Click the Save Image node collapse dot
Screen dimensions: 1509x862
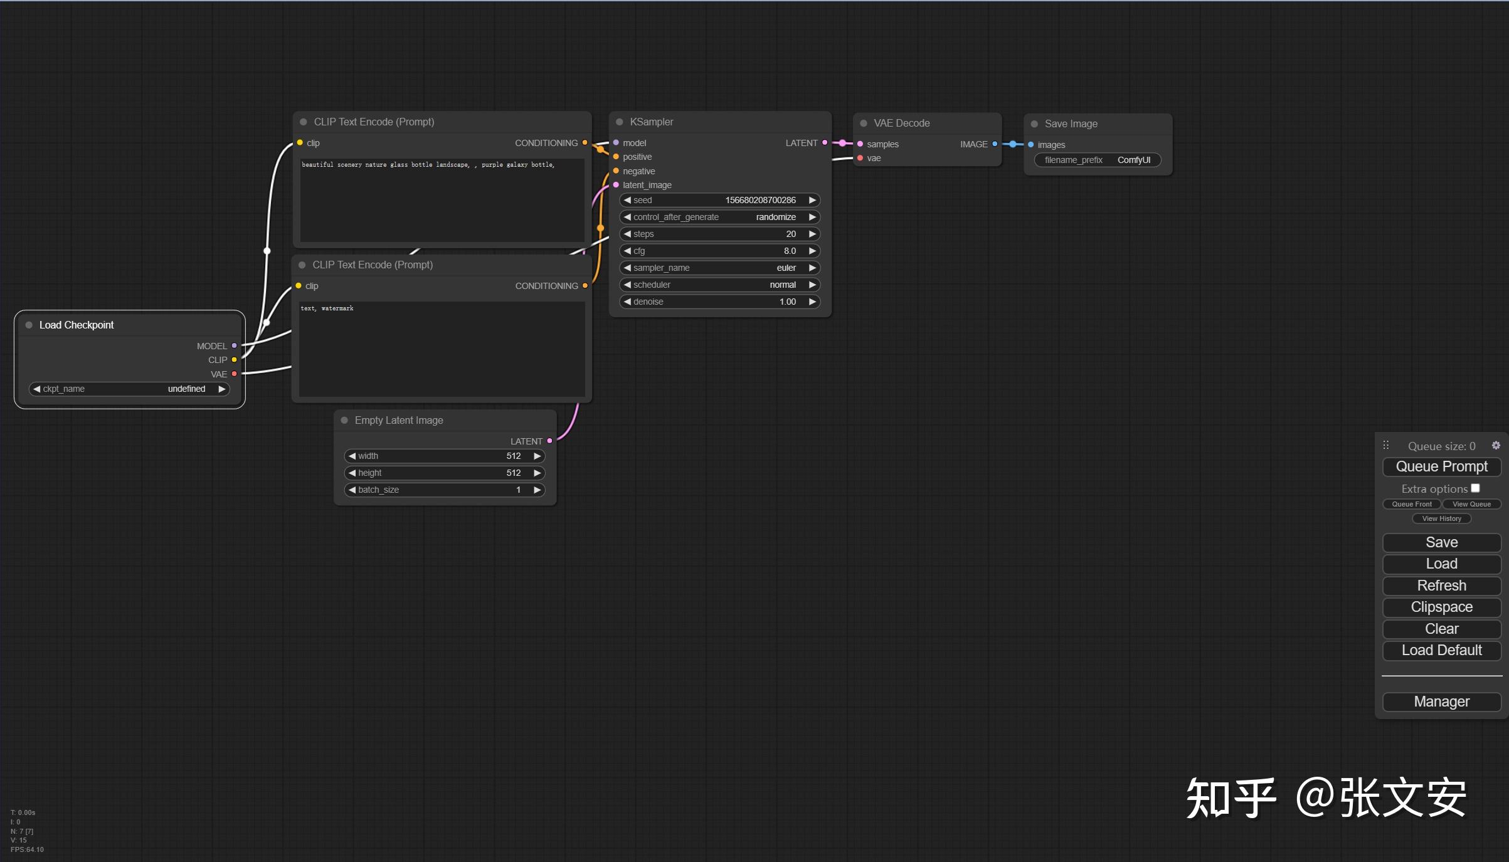(1034, 124)
